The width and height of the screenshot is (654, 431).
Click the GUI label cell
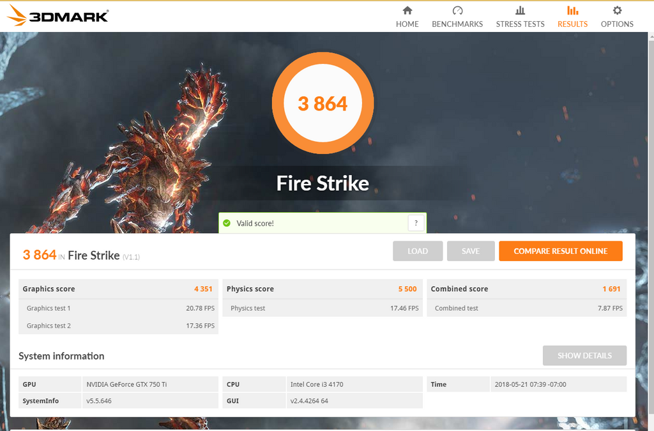(x=254, y=401)
